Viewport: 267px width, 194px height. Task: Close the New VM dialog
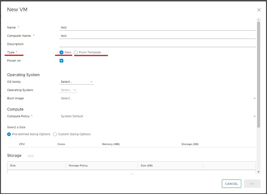(259, 10)
